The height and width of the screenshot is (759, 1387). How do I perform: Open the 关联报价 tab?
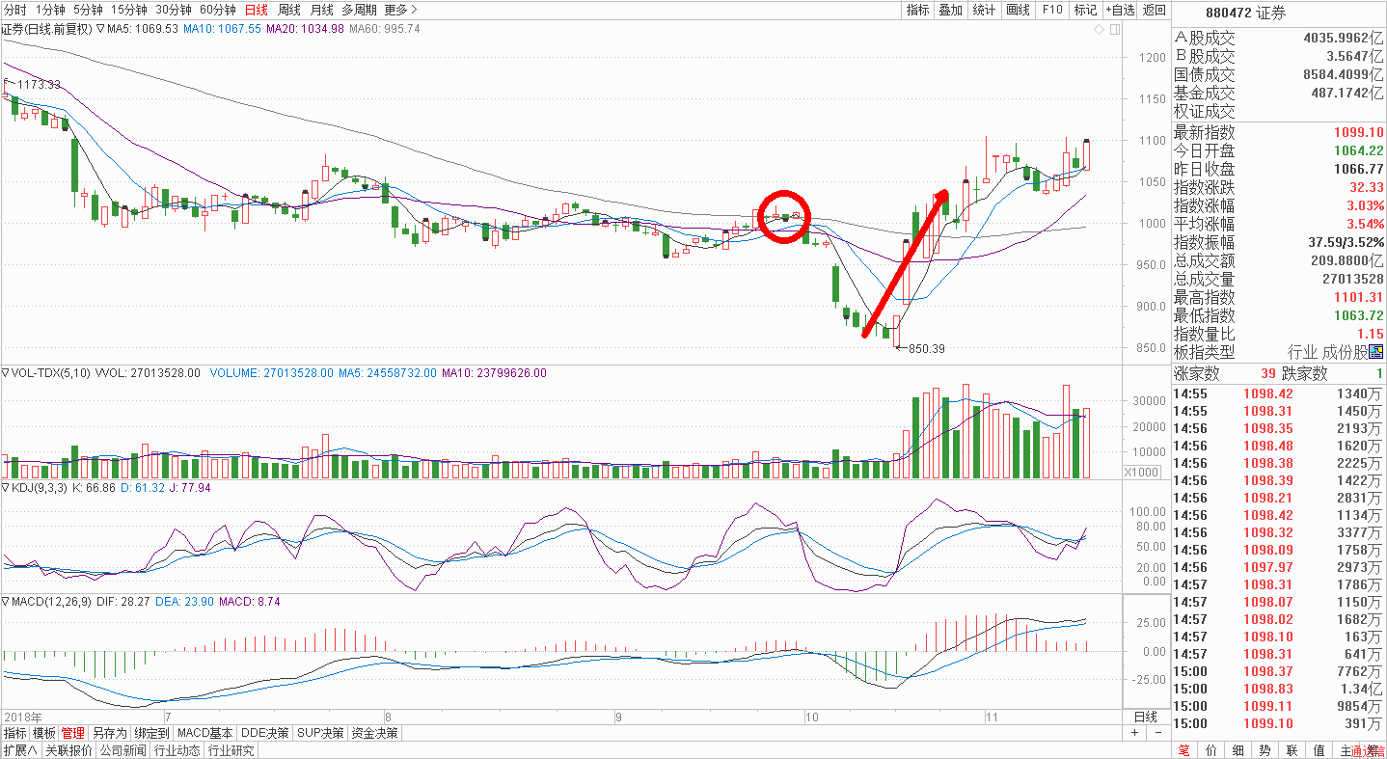coord(68,750)
